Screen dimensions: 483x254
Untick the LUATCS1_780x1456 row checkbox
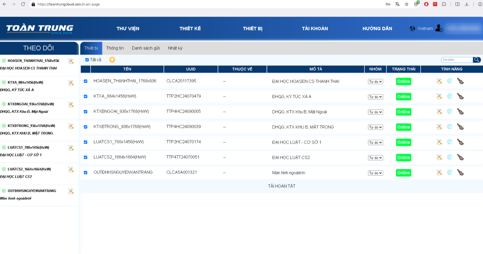click(x=85, y=142)
